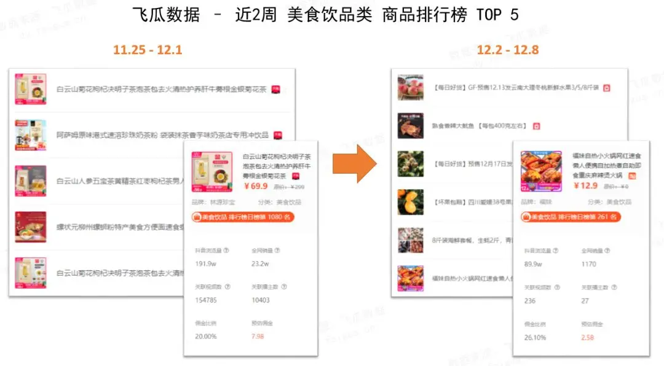Click the 美食饮品 排行榜日榜第 1080 名 badge
The image size is (664, 366).
pos(243,217)
